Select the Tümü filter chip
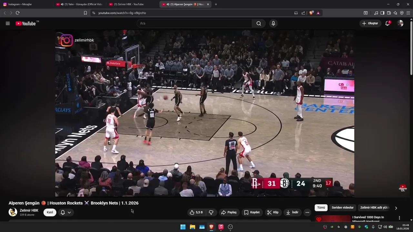The height and width of the screenshot is (232, 413). 321,208
